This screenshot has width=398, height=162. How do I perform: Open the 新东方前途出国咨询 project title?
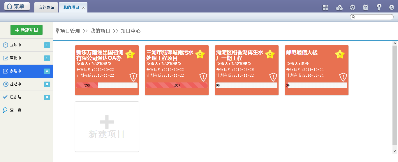[100, 55]
